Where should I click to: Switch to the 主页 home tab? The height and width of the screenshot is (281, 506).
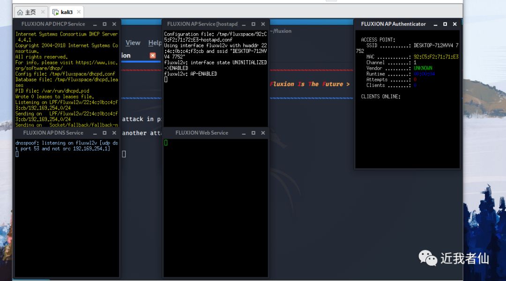point(30,12)
